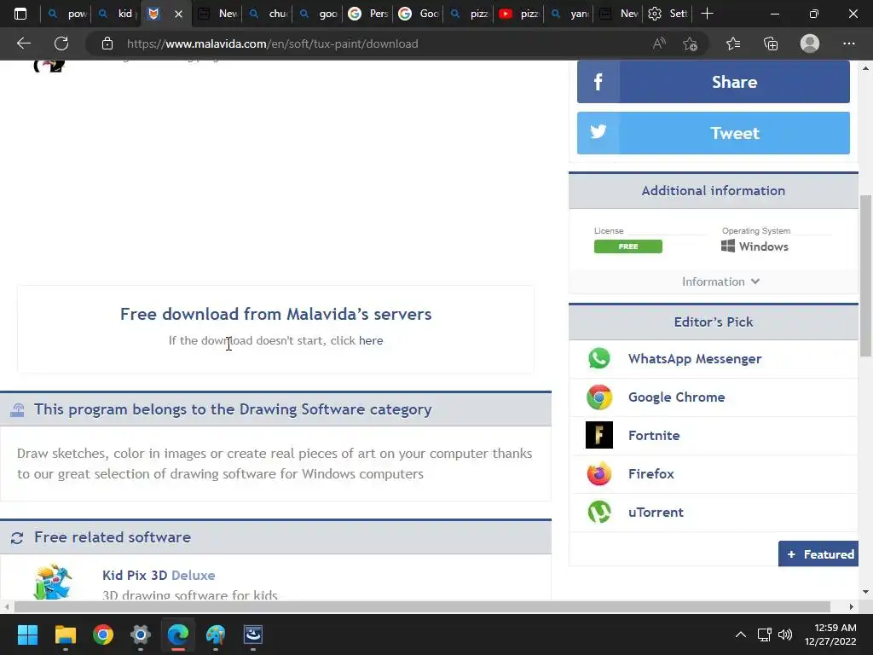Switch to the 'kid' search tab
This screenshot has width=873, height=655.
116,14
